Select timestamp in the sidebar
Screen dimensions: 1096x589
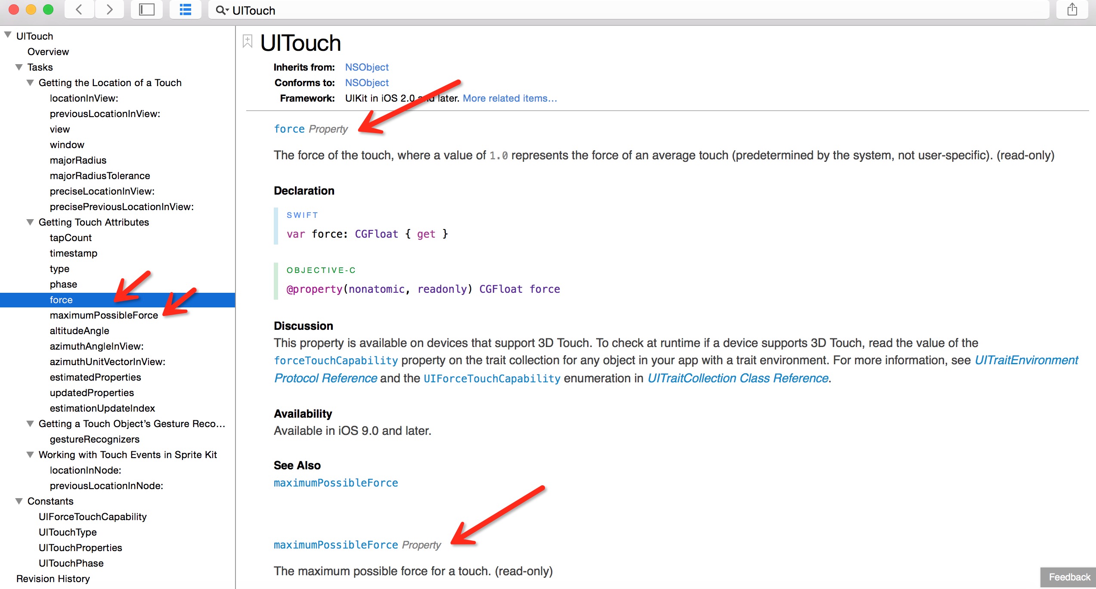point(74,253)
